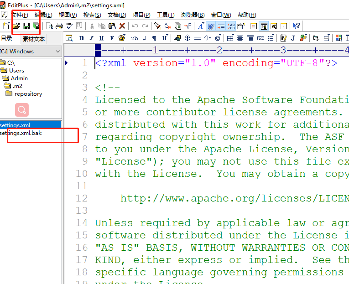Open the color palette dropdown icon
Image resolution: width=349 pixels, height=284 pixels.
point(122,38)
